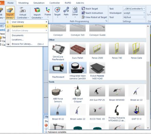The height and width of the screenshot is (134, 151).
Task: Click Teach Instruction
Action: coord(92,13)
